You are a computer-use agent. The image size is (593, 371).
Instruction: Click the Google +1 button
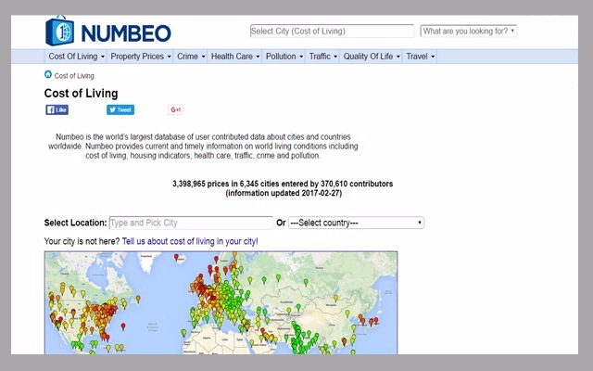(175, 109)
